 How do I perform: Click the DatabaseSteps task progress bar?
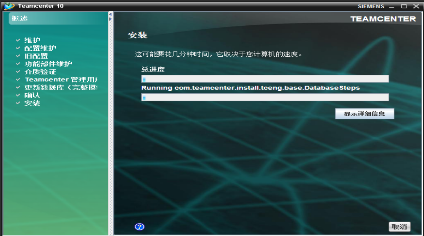pos(265,97)
